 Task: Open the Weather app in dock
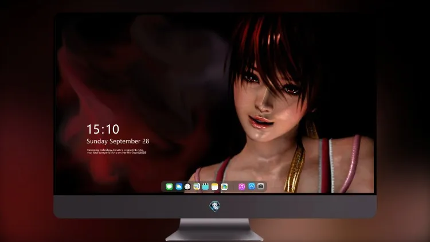[179, 187]
